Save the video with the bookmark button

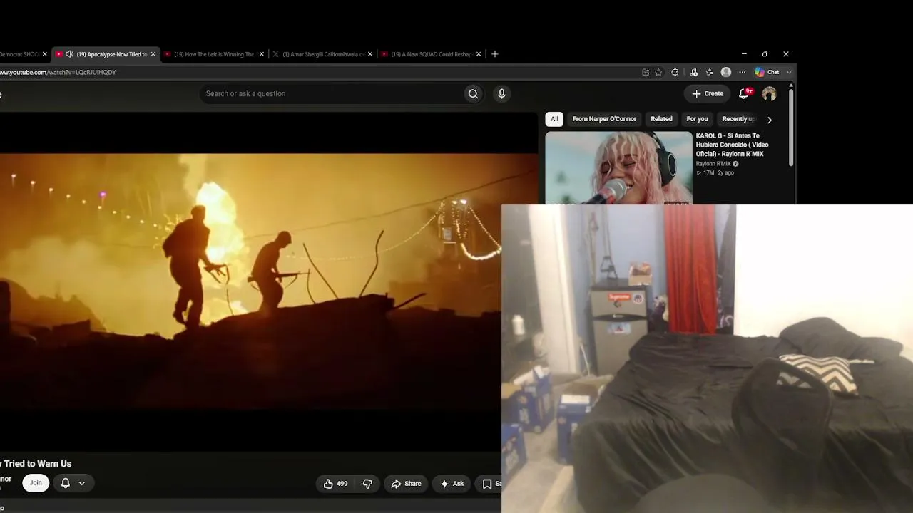click(x=490, y=484)
